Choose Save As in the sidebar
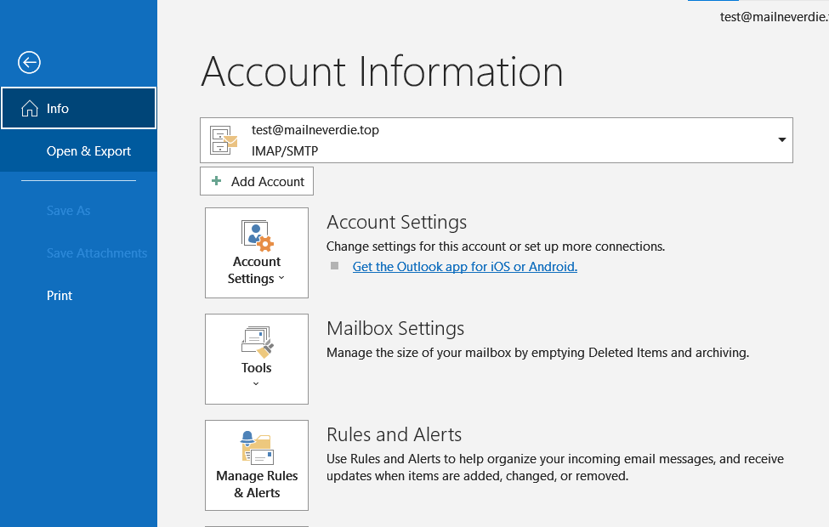The width and height of the screenshot is (829, 527). (x=68, y=211)
